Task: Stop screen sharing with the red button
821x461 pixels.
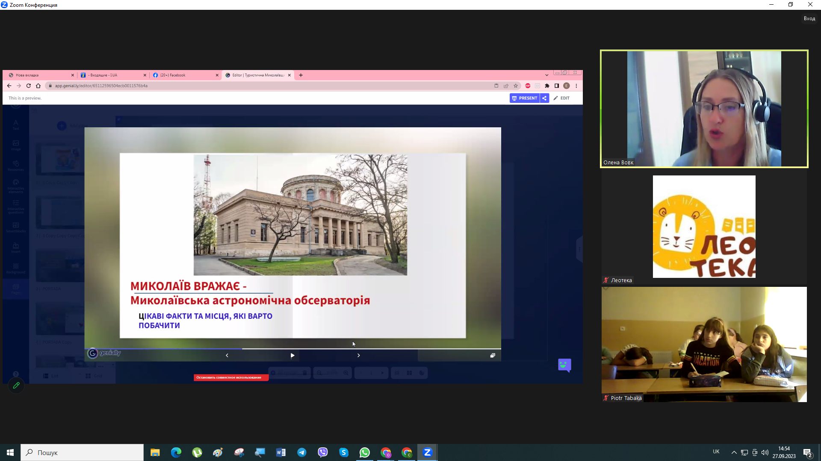Action: (x=231, y=377)
